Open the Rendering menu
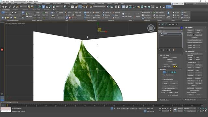208x117 pixels. (x=67, y=4)
